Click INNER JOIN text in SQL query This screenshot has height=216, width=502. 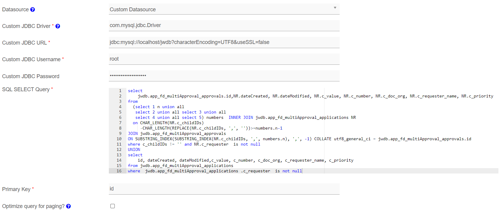tap(241, 117)
